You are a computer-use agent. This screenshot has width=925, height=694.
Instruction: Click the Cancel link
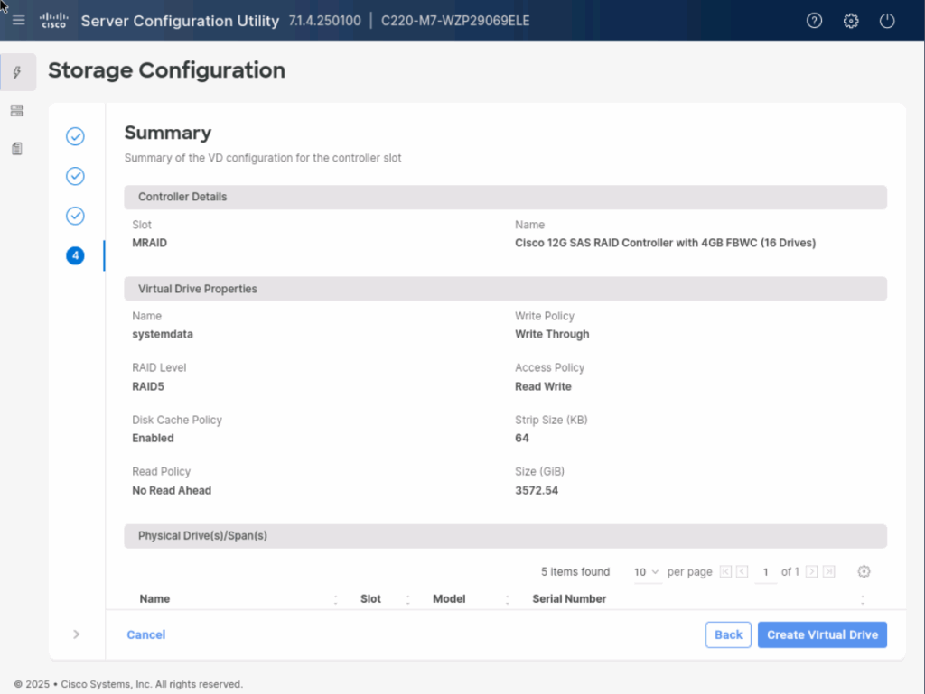145,634
